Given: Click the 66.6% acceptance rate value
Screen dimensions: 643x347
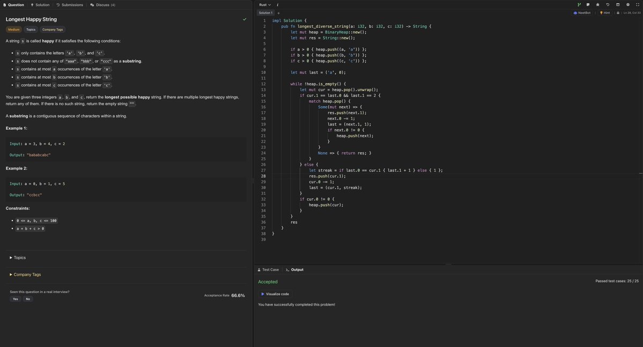Looking at the screenshot, I should 238,296.
